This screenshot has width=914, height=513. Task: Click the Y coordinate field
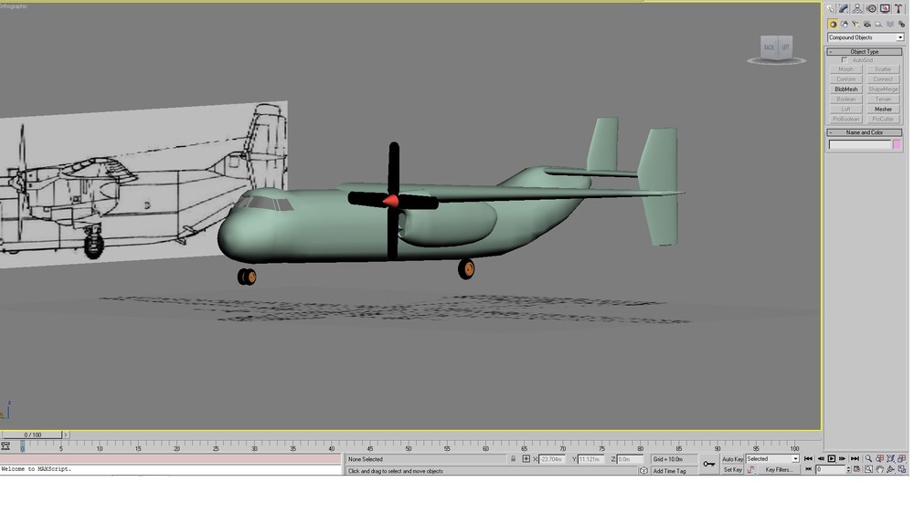tap(590, 459)
